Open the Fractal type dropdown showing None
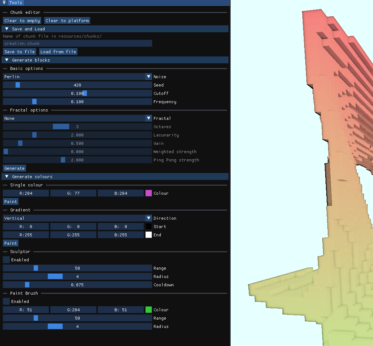373x346 pixels. point(77,118)
